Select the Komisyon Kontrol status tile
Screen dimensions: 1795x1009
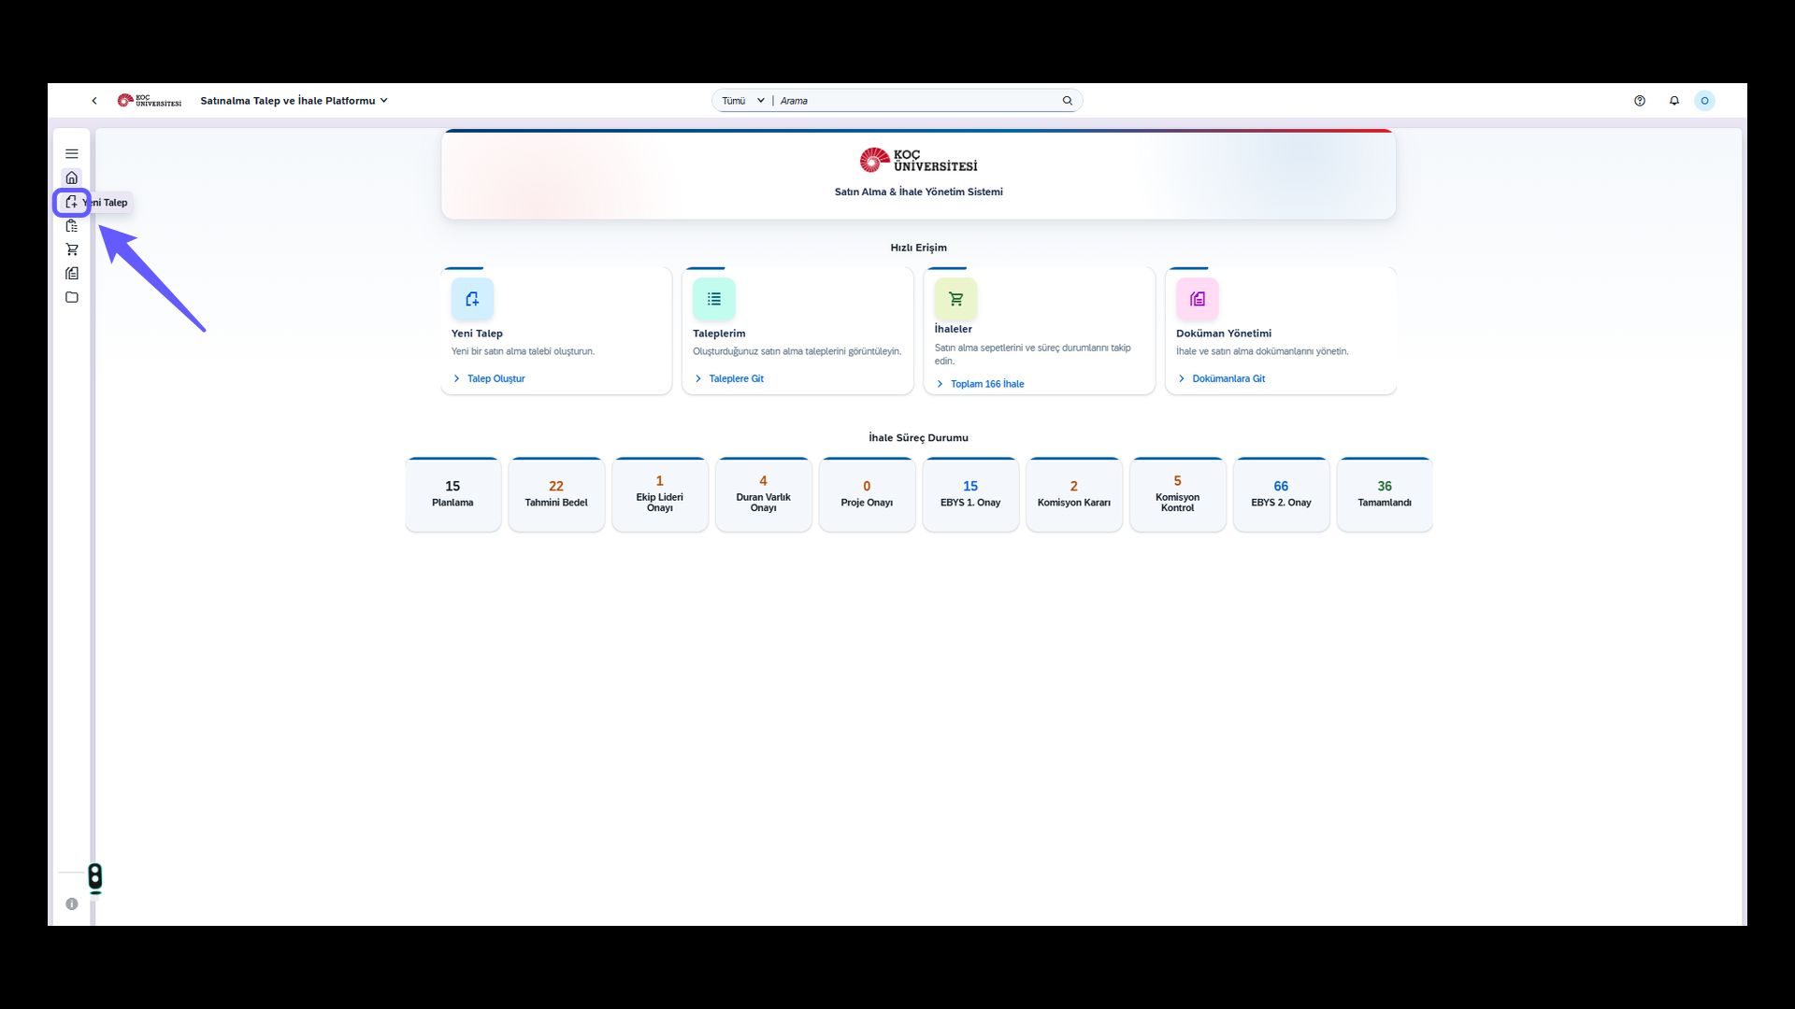pos(1178,494)
